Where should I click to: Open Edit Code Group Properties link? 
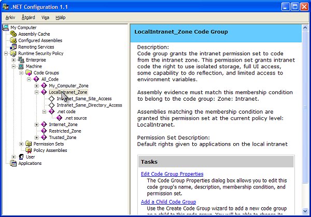(x=172, y=174)
